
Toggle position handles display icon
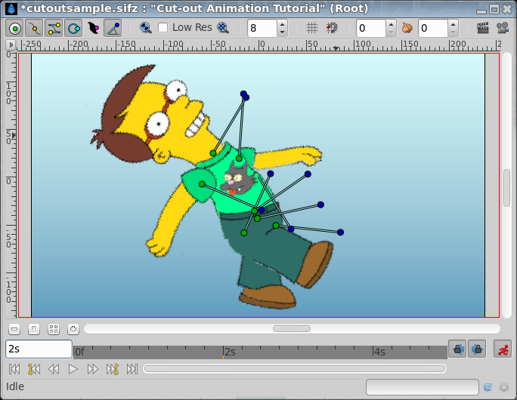click(x=15, y=29)
